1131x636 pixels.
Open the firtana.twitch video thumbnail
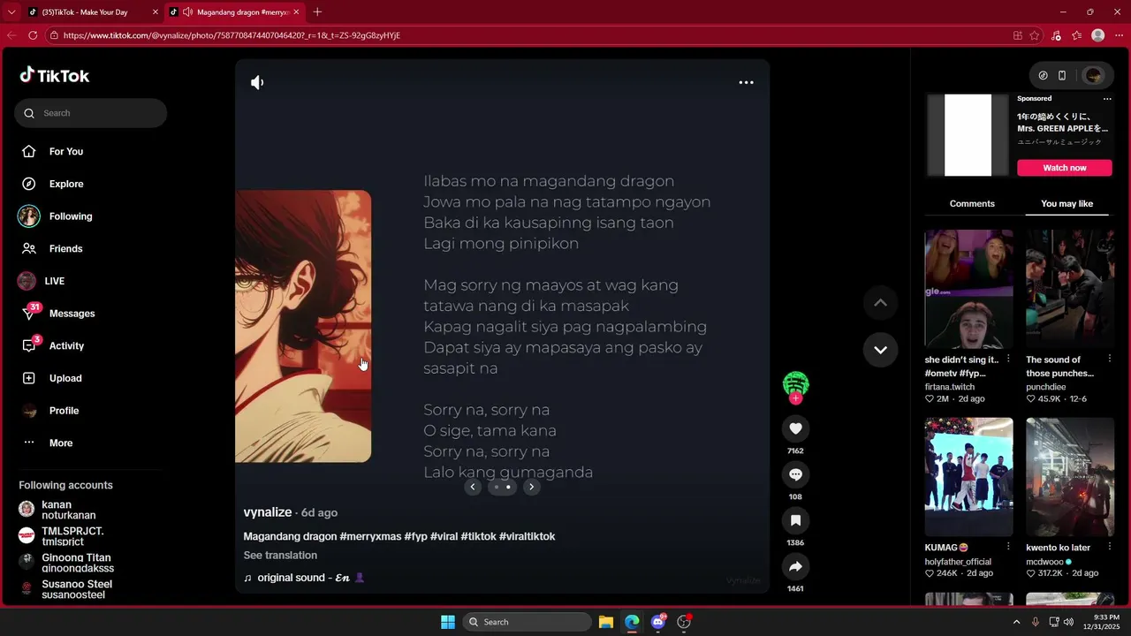(968, 289)
